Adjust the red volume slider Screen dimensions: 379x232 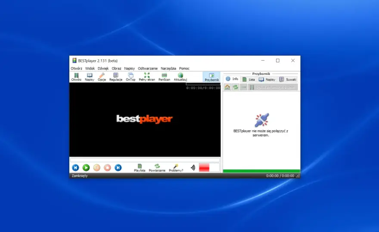[209, 168]
